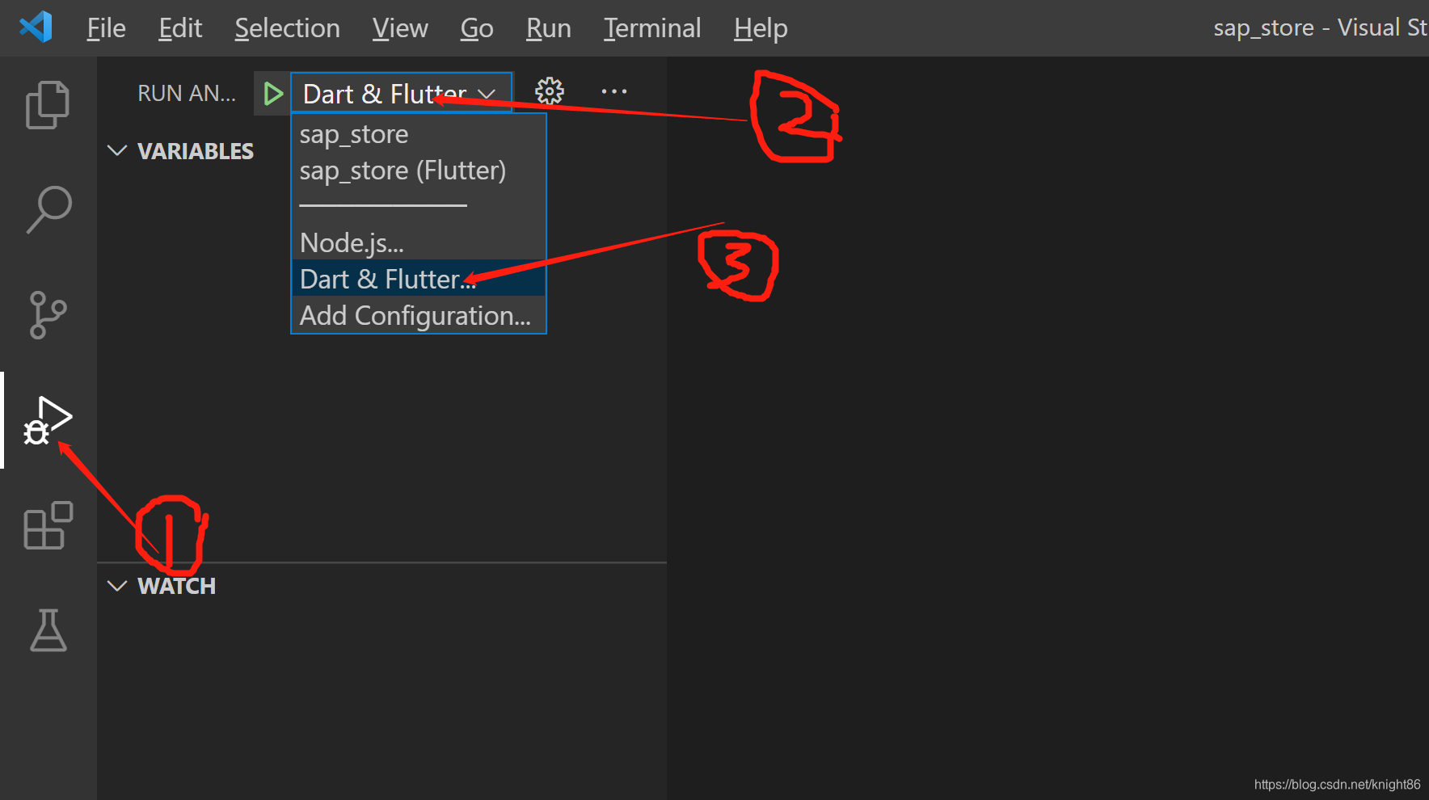Click the RUN AN... panel title
Viewport: 1429px width, 800px height.
coord(187,94)
